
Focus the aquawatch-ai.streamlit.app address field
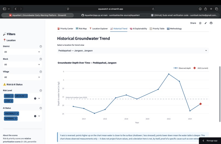coord(110,9)
